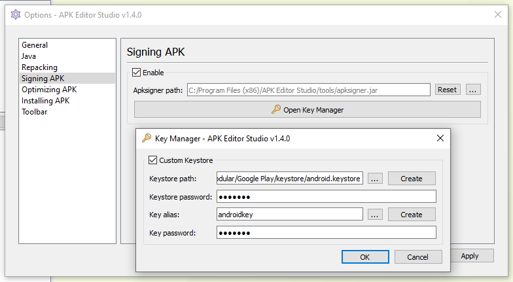Click inside the Keystore password field
This screenshot has width=513, height=282.
pos(326,197)
